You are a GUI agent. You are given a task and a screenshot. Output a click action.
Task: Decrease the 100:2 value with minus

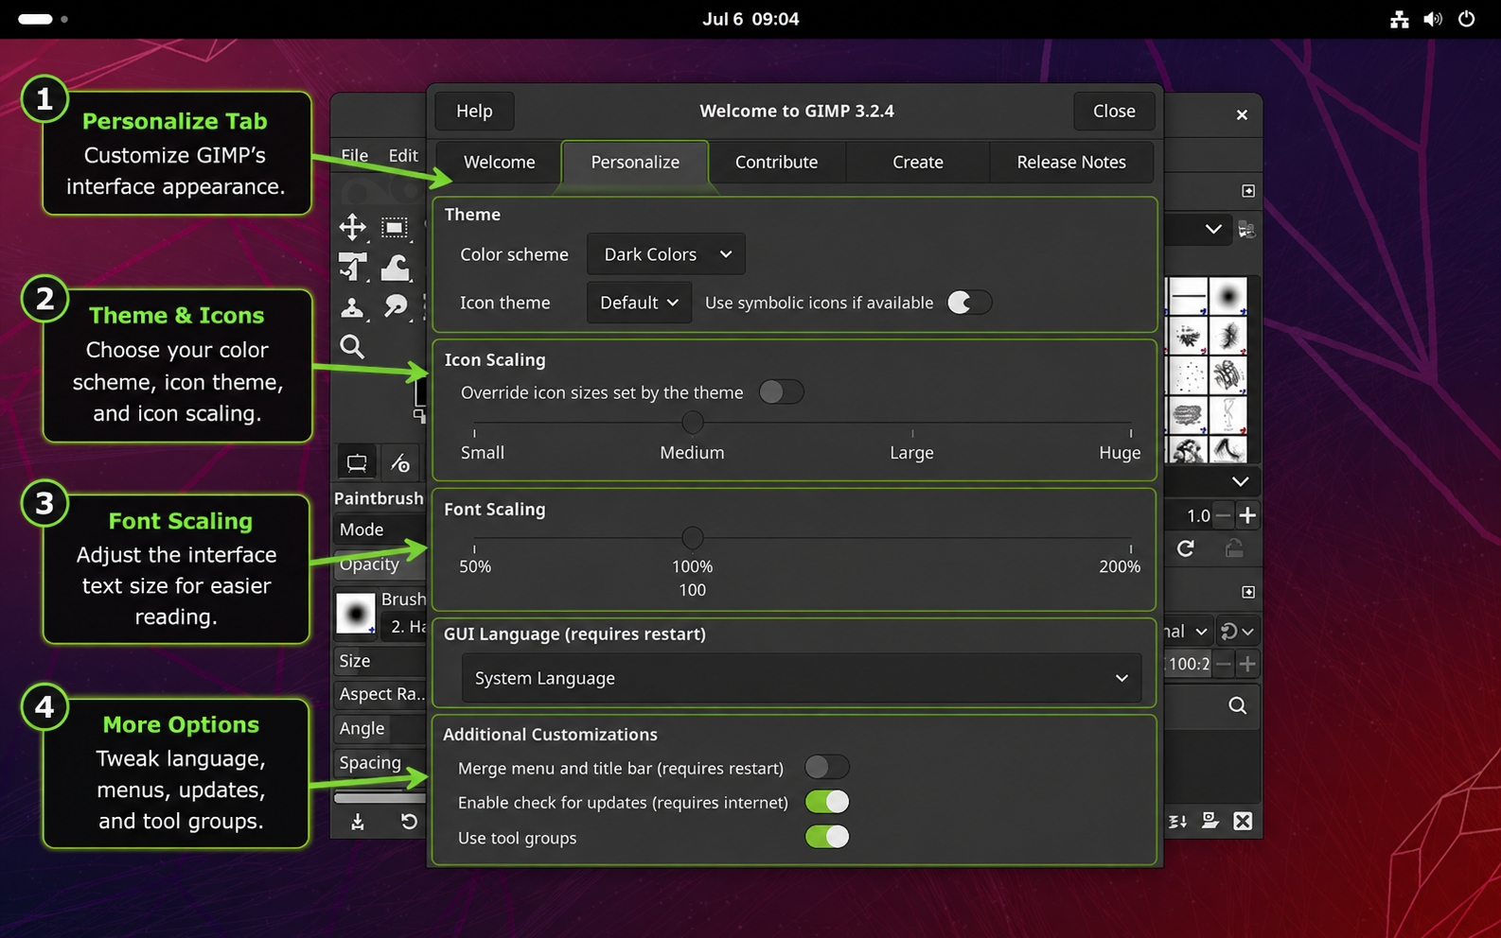click(x=1224, y=664)
